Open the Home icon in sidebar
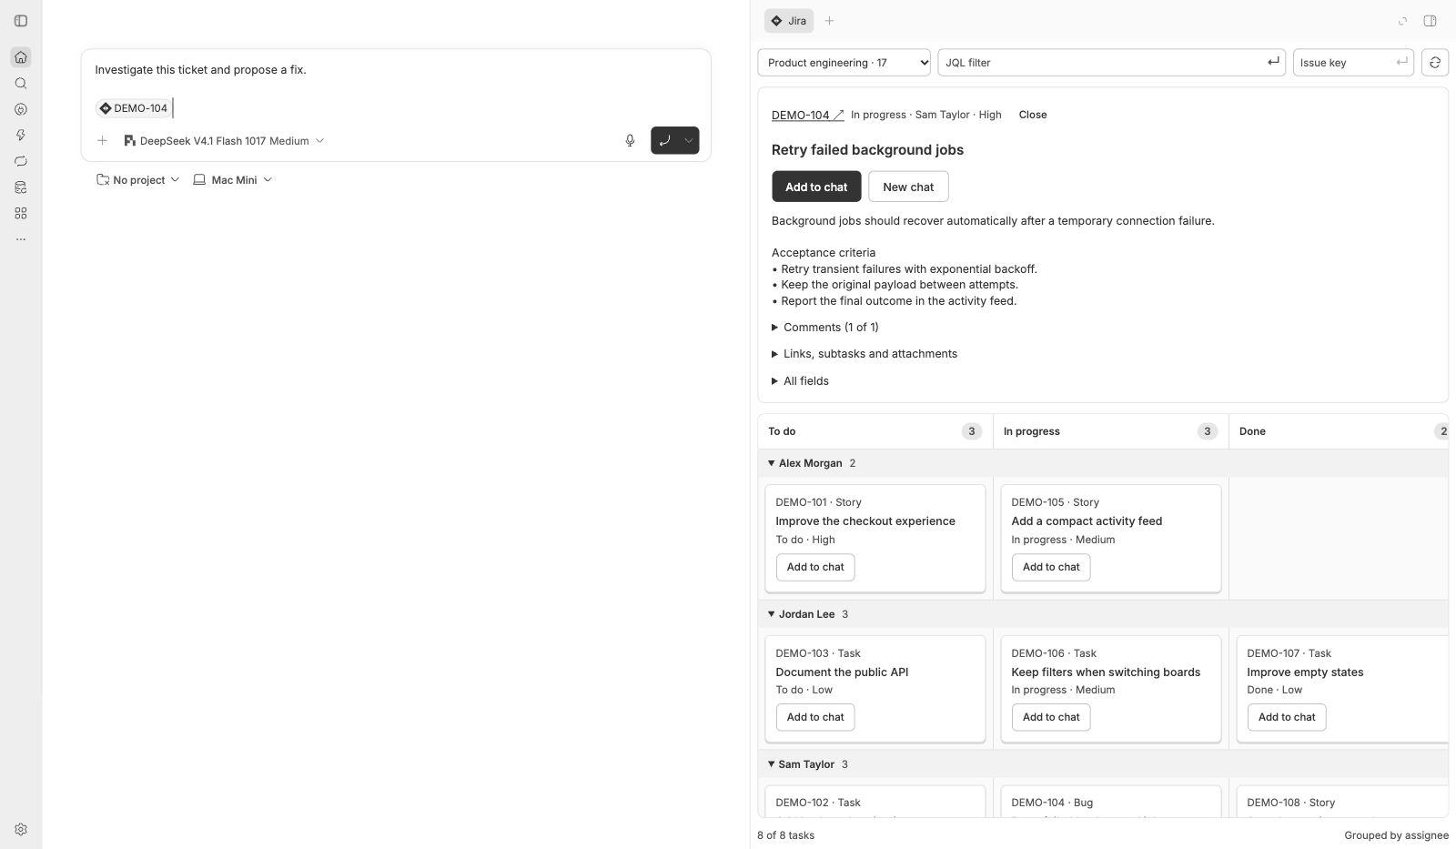Viewport: 1456px width, 849px height. (21, 57)
